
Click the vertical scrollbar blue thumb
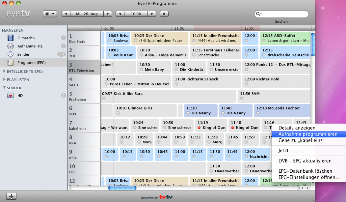tap(313, 44)
